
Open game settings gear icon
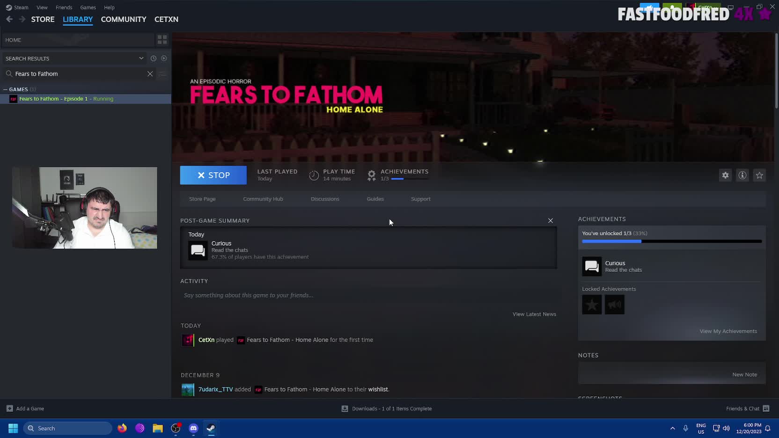click(x=725, y=175)
